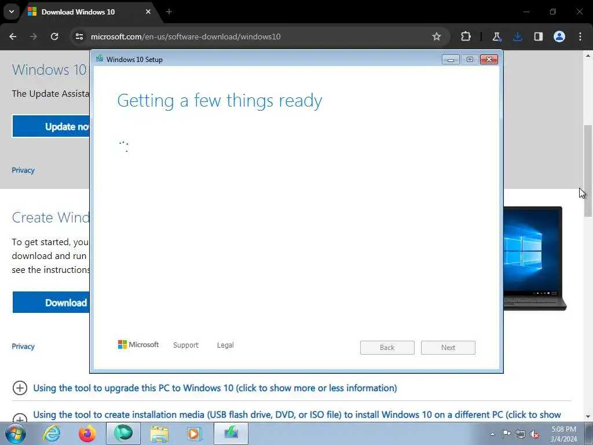Open Chrome extensions puzzle icon
The height and width of the screenshot is (445, 593).
click(466, 37)
